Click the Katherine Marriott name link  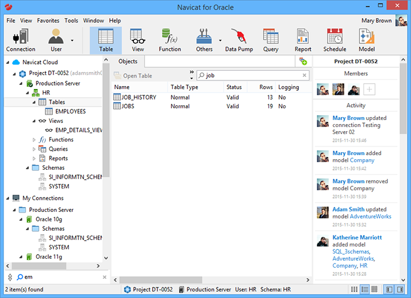pyautogui.click(x=357, y=237)
